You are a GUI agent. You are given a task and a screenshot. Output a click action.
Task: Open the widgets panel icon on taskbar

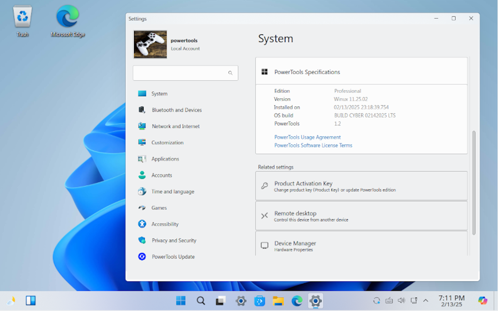click(x=31, y=301)
